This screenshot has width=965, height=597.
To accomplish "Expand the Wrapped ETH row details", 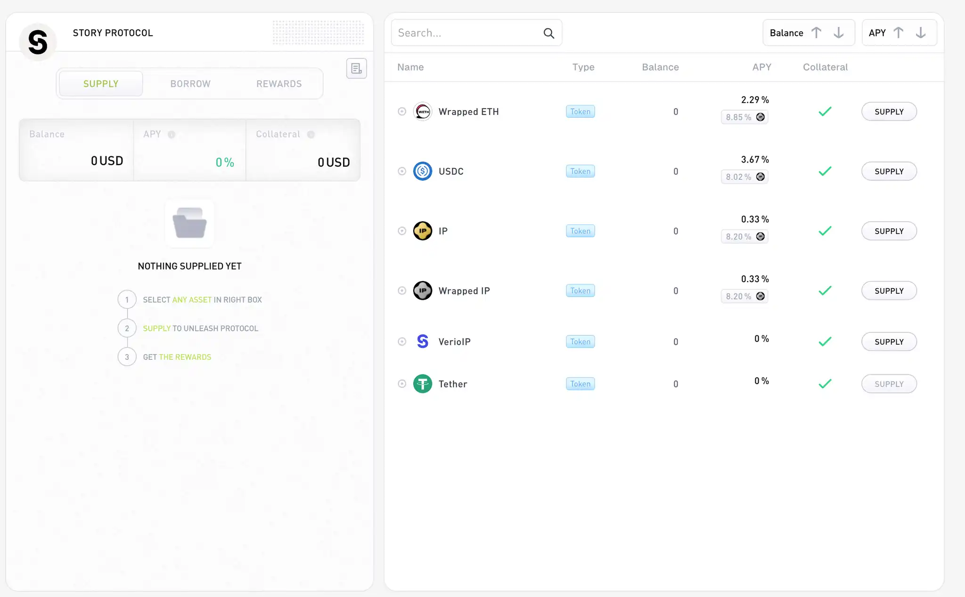I will click(402, 112).
